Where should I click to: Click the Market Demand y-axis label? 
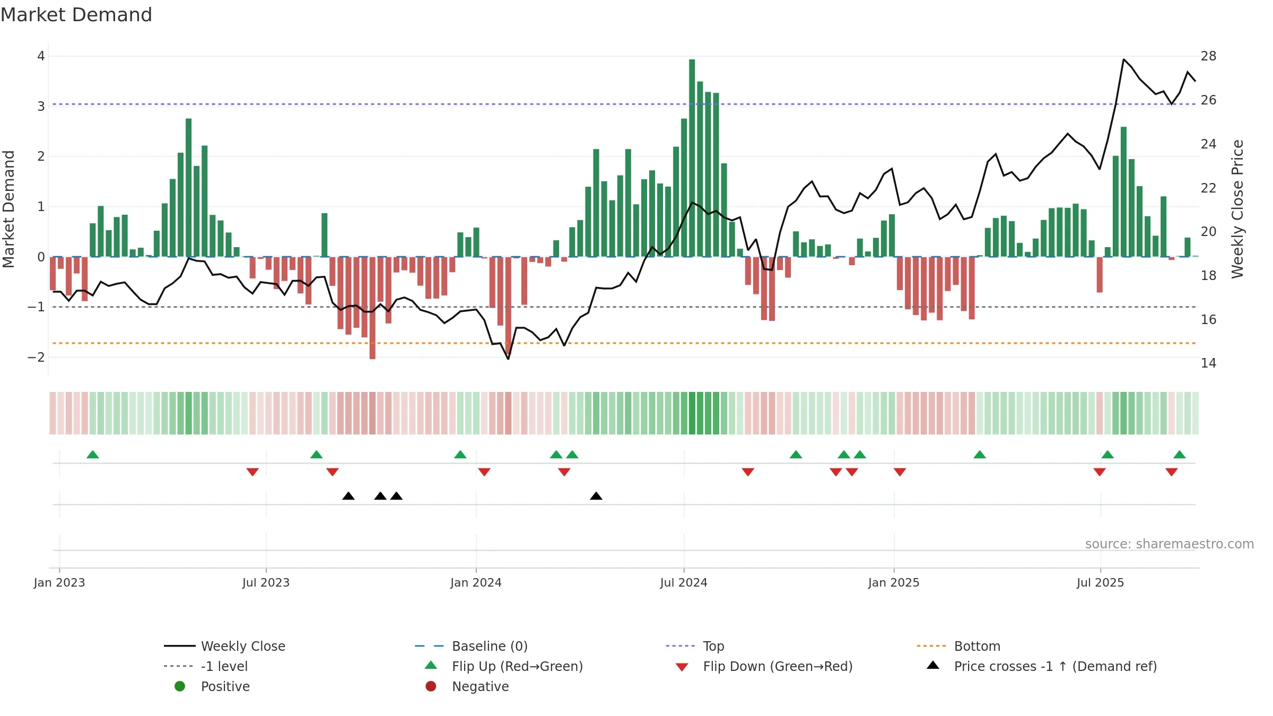(8, 209)
